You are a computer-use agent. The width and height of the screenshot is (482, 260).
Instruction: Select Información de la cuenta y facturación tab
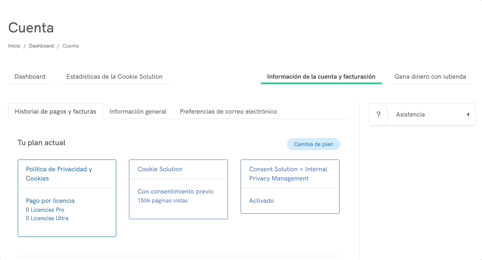coord(321,77)
